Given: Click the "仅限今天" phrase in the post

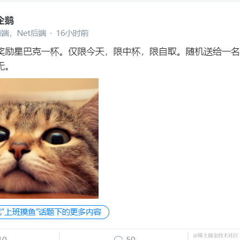Looking at the screenshot, I should (86, 52).
